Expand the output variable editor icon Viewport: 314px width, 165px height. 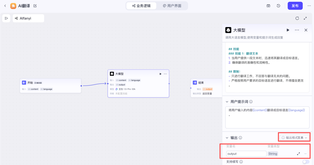click(298, 154)
